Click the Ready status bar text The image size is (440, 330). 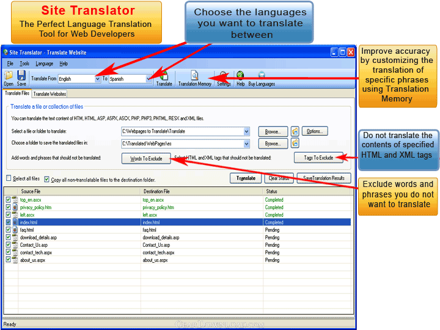[x=10, y=324]
